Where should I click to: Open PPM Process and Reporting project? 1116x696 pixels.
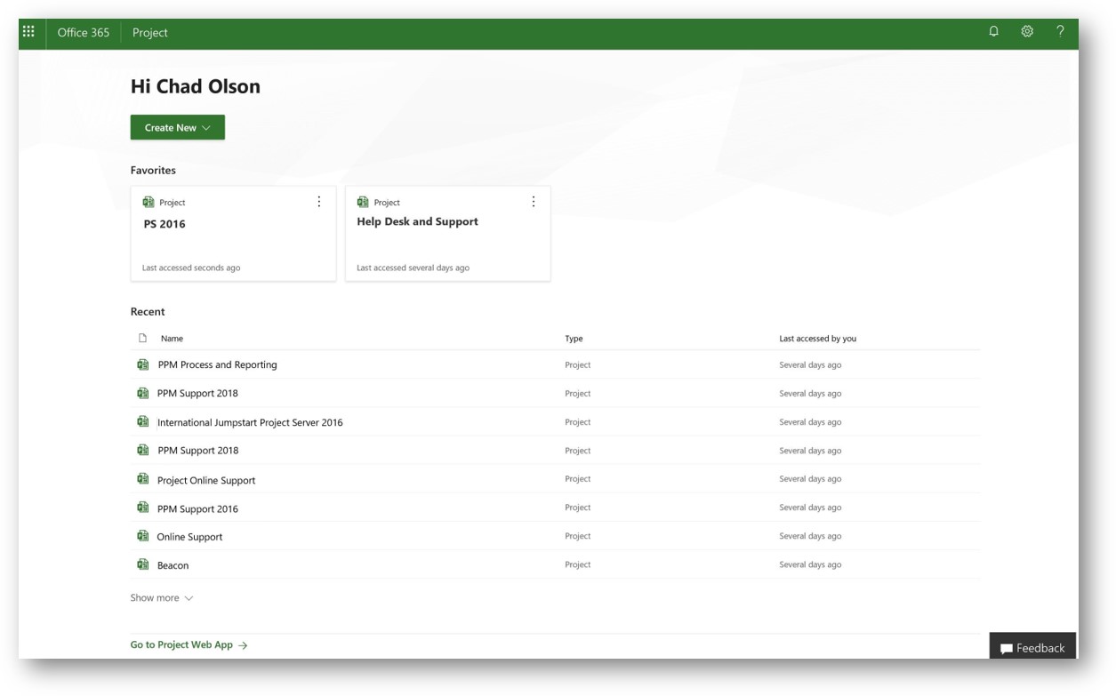point(217,364)
